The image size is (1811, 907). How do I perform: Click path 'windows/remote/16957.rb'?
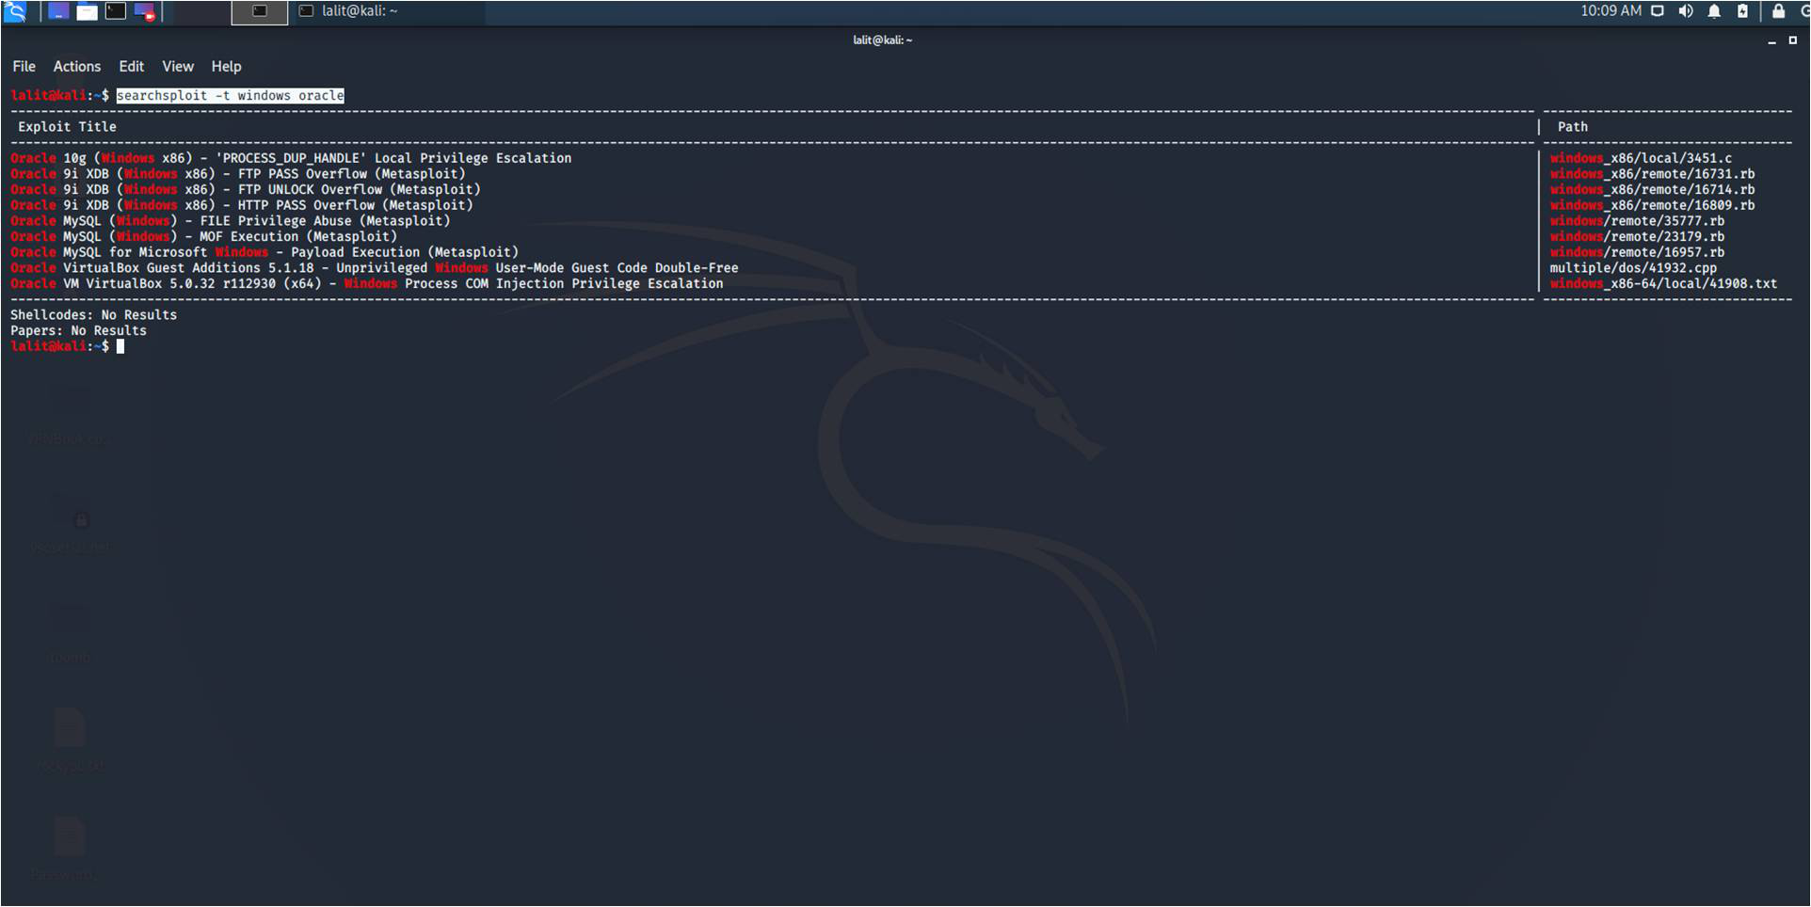[x=1637, y=252]
